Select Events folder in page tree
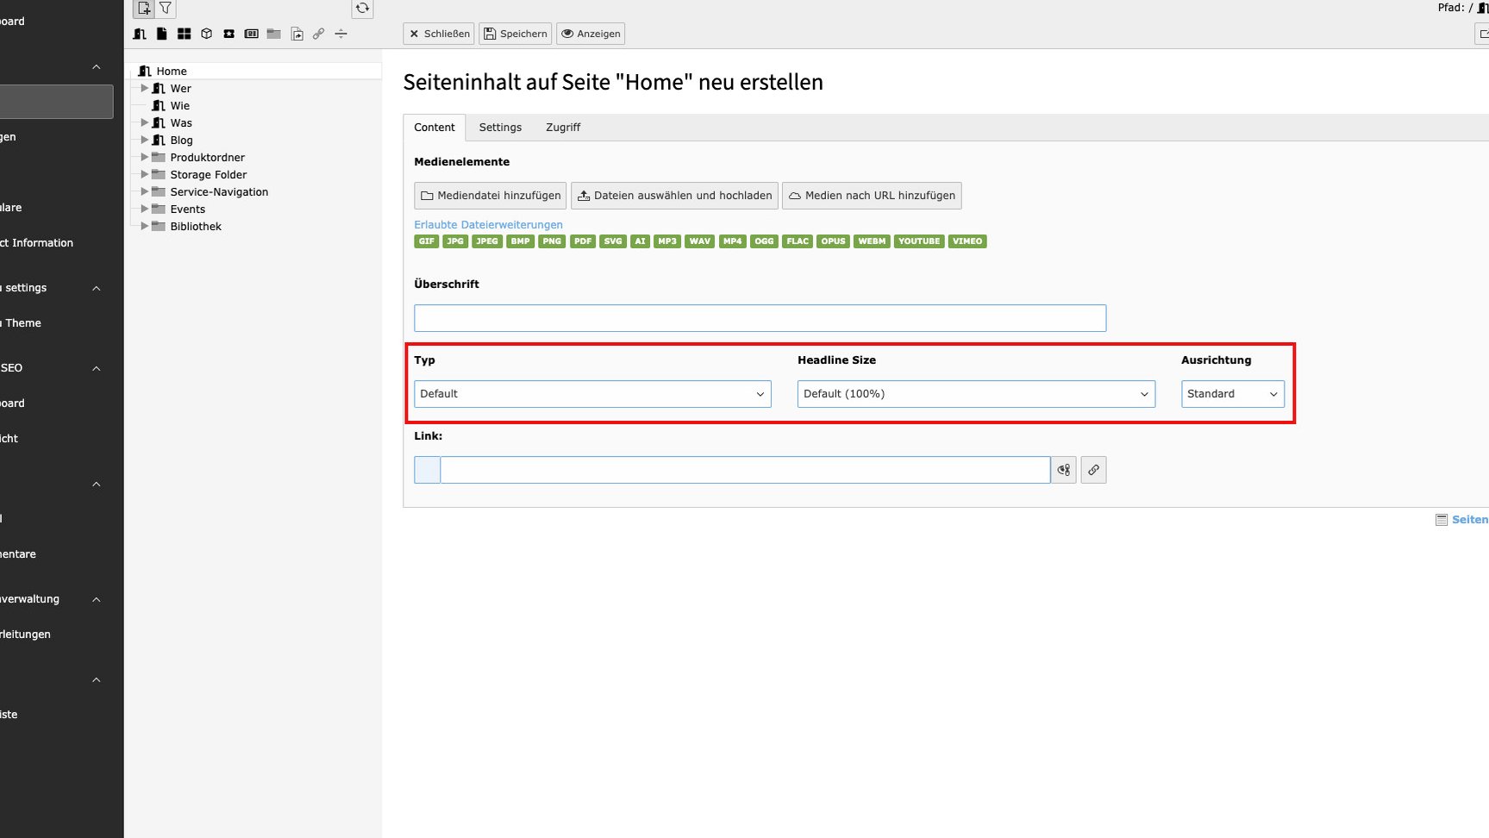The image size is (1489, 838). click(x=187, y=209)
